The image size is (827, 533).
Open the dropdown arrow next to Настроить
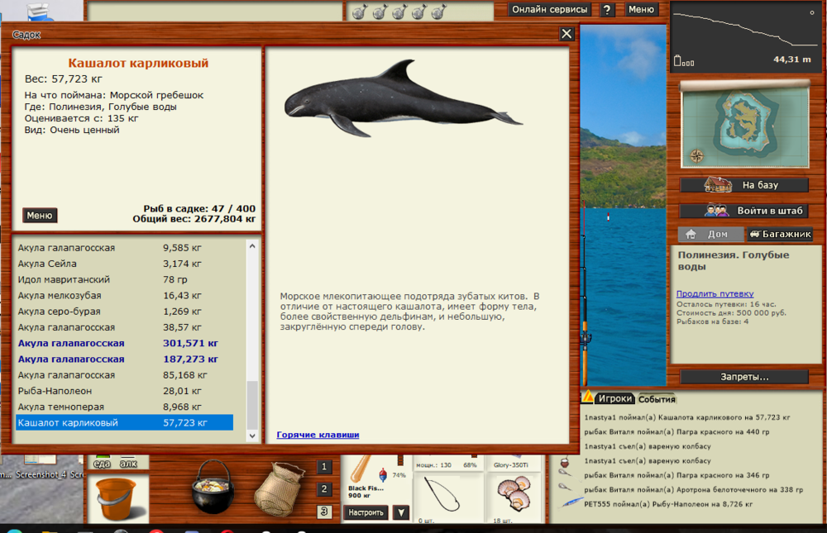[401, 512]
